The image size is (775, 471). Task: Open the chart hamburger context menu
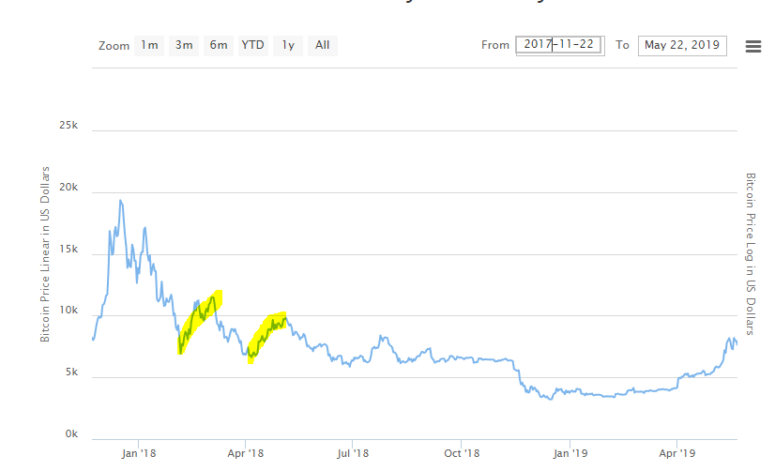coord(752,46)
